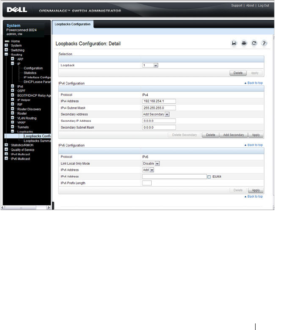Viewport: 281px width, 330px height.
Task: Click Delete in IPv6 Configuration
Action: (238, 190)
